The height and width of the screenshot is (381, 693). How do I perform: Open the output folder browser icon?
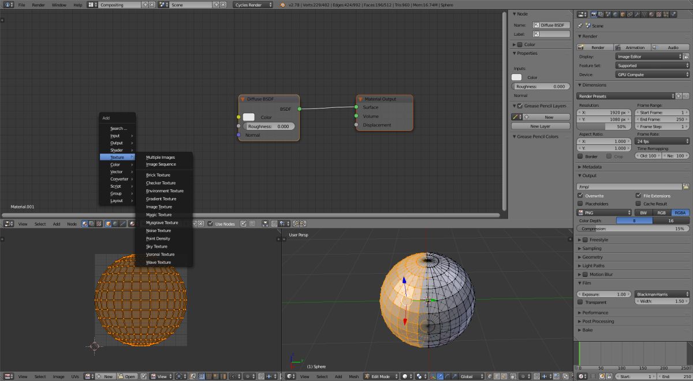[x=685, y=186]
